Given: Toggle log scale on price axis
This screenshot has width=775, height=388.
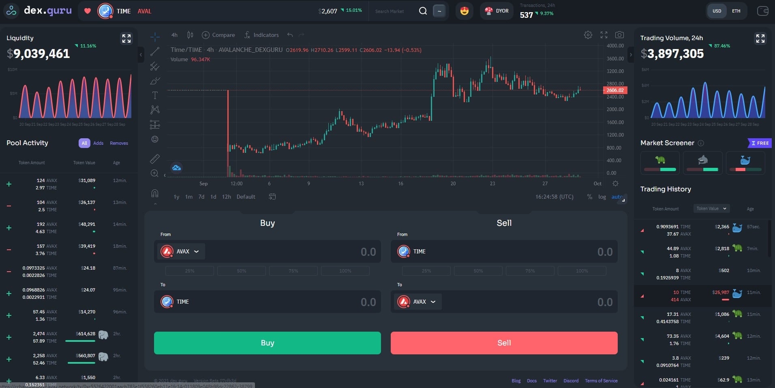Looking at the screenshot, I should pos(602,197).
